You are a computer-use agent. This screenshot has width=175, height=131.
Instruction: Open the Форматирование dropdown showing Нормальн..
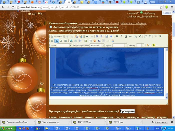point(103,45)
